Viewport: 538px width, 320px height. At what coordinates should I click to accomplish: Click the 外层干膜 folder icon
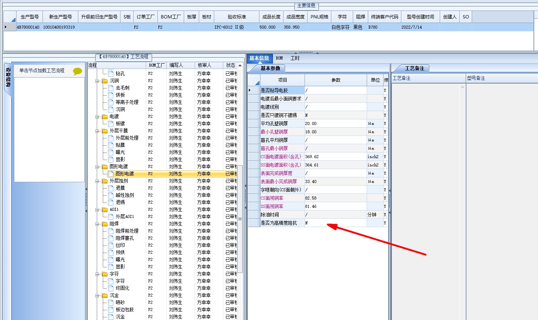click(x=105, y=131)
